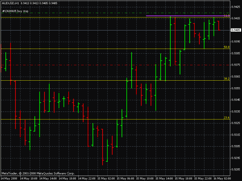The height and width of the screenshot is (181, 242).
Task: Click the 0.9415 price scale label
Action: [236, 18]
